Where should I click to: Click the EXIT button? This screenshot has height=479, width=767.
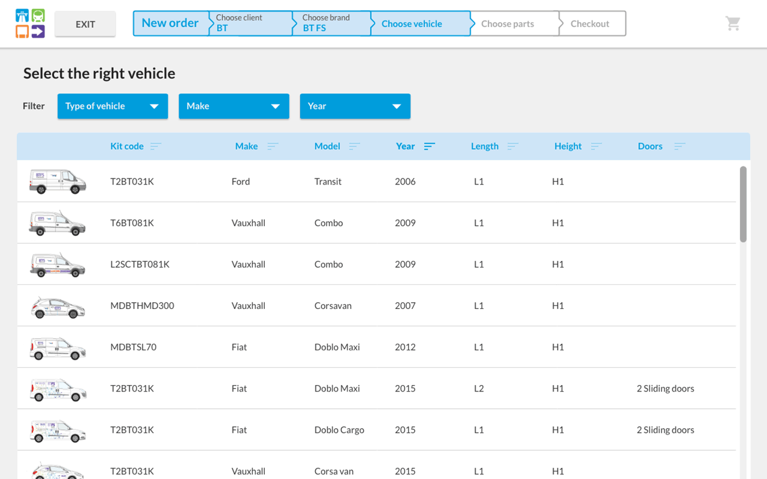click(85, 24)
